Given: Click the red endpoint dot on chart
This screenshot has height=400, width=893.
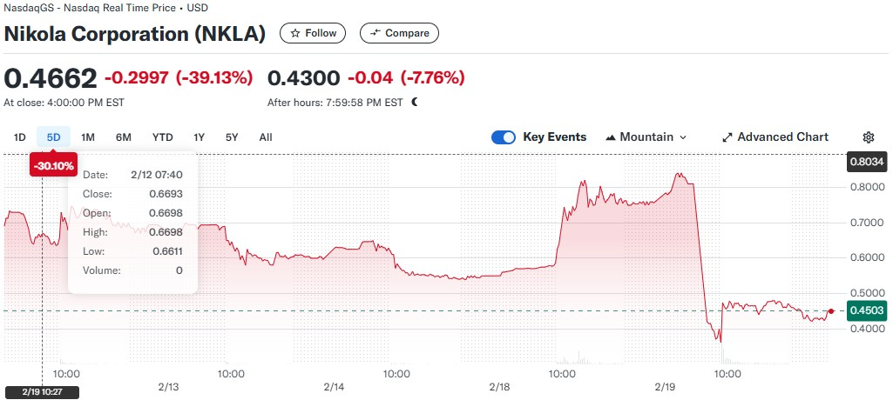Looking at the screenshot, I should pyautogui.click(x=831, y=310).
